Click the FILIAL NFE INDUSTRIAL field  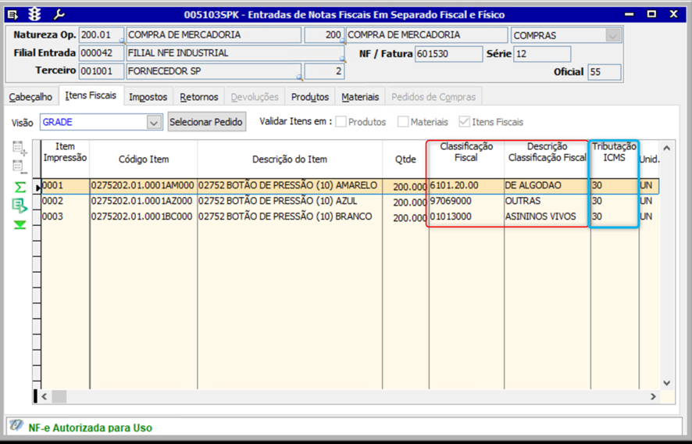pyautogui.click(x=235, y=53)
